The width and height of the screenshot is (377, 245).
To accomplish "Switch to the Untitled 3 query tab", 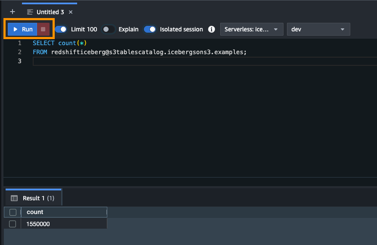I will coord(50,12).
